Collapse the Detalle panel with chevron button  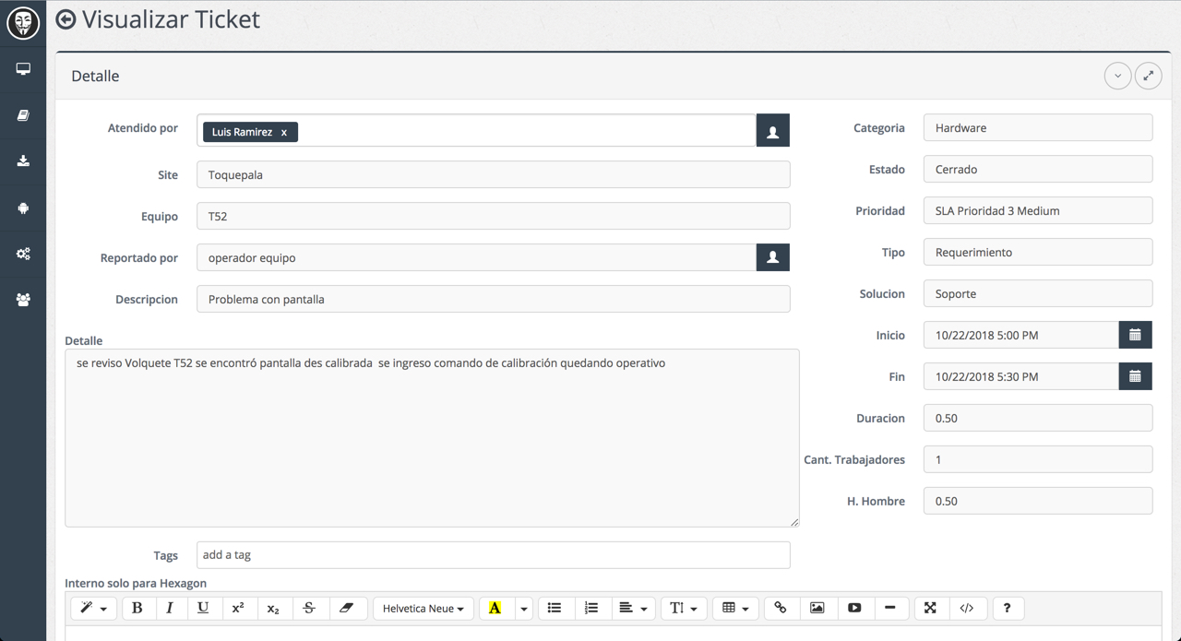[1117, 76]
